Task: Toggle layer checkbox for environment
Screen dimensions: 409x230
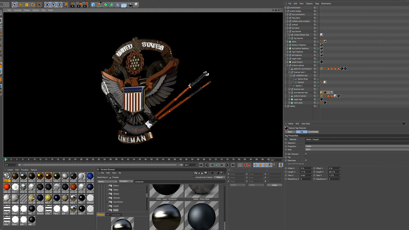Action: [x=315, y=8]
